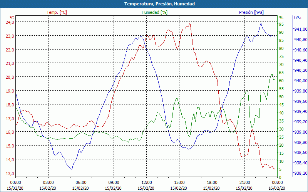
Task: Click the '939,20' pressure axis value
Action: (301, 122)
